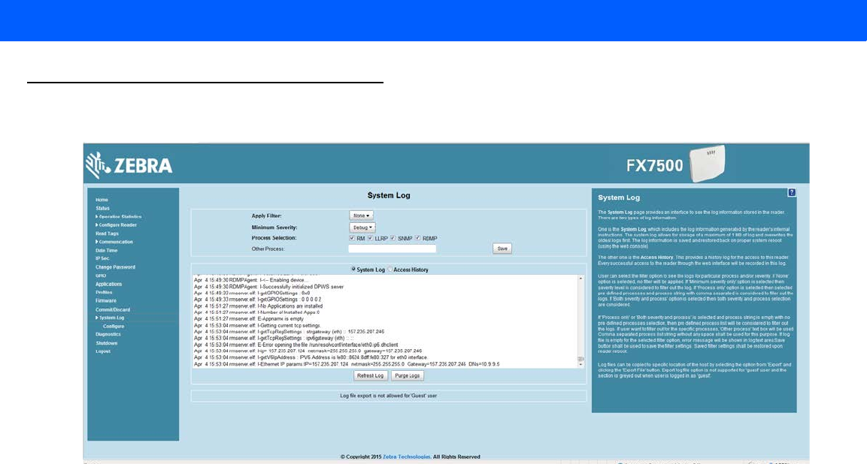Open Change Password page

(115, 267)
